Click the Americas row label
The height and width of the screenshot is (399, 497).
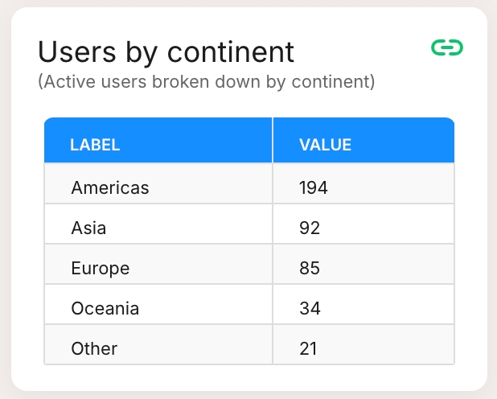[110, 187]
